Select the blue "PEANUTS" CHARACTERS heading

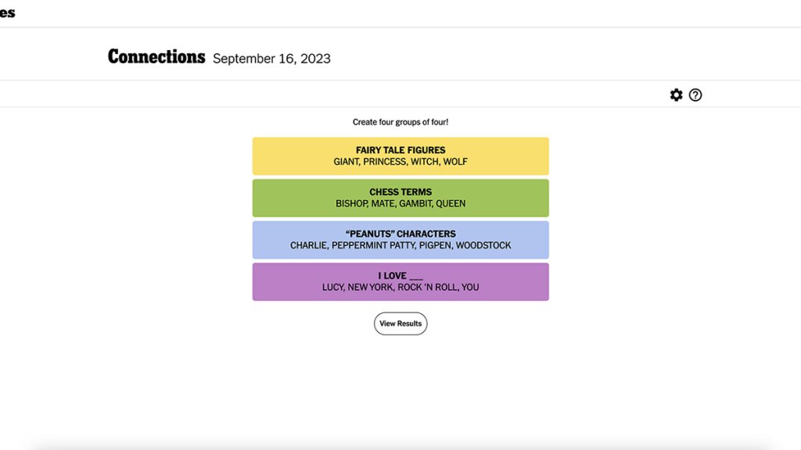pos(400,234)
